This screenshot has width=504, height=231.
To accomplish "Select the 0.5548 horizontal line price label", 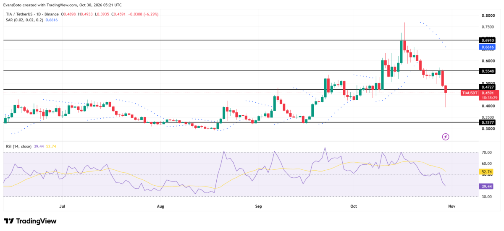I will [488, 71].
